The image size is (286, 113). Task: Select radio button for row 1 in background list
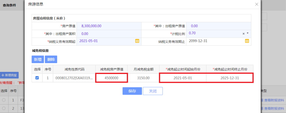pyautogui.click(x=4, y=100)
